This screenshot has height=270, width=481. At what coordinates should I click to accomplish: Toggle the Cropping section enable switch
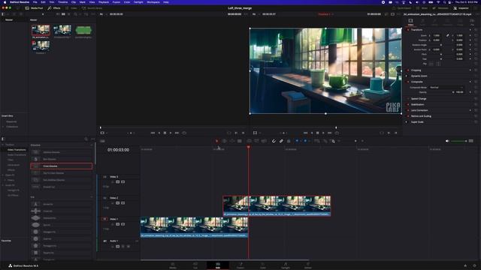(x=408, y=70)
